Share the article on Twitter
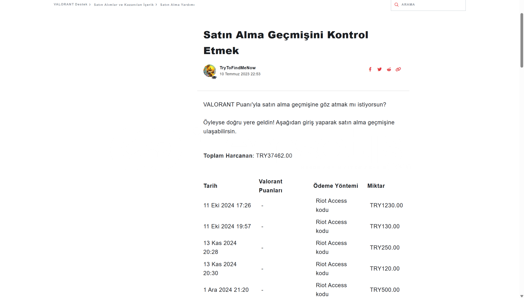The image size is (524, 298). (x=380, y=69)
